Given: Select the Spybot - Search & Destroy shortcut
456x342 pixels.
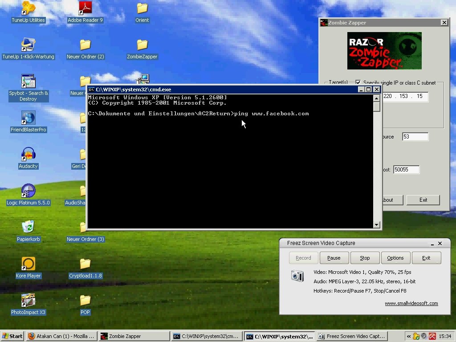Looking at the screenshot, I should point(28,88).
